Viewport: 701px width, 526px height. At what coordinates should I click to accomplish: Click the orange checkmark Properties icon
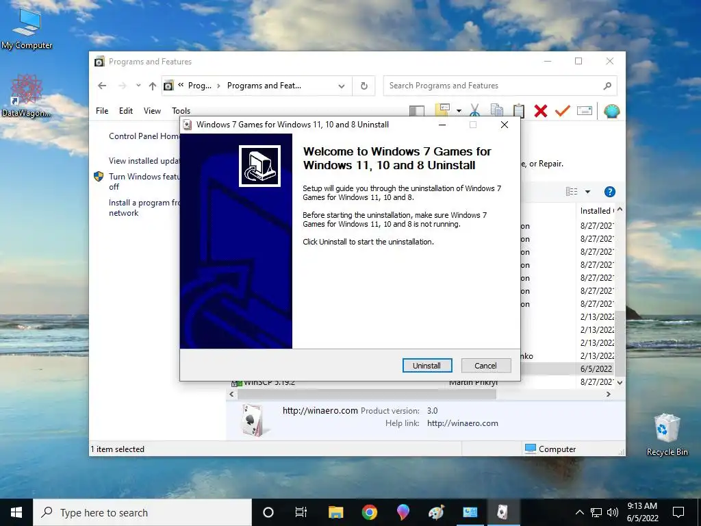click(x=563, y=110)
